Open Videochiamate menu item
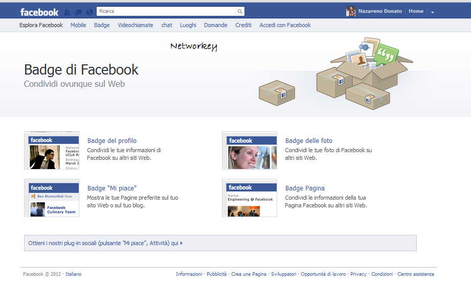This screenshot has height=288, width=471. 136,25
